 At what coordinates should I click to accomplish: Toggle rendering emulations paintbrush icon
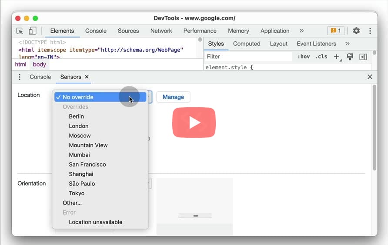click(350, 57)
